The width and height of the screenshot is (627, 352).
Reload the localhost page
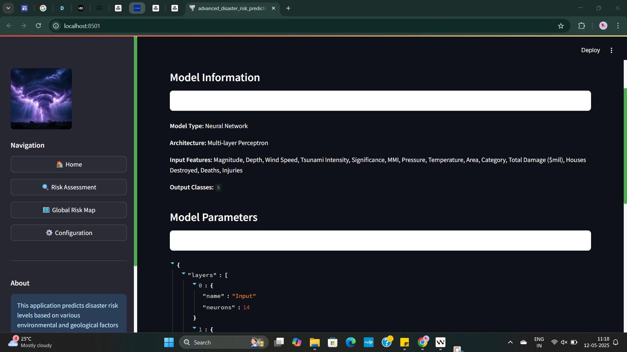[39, 26]
